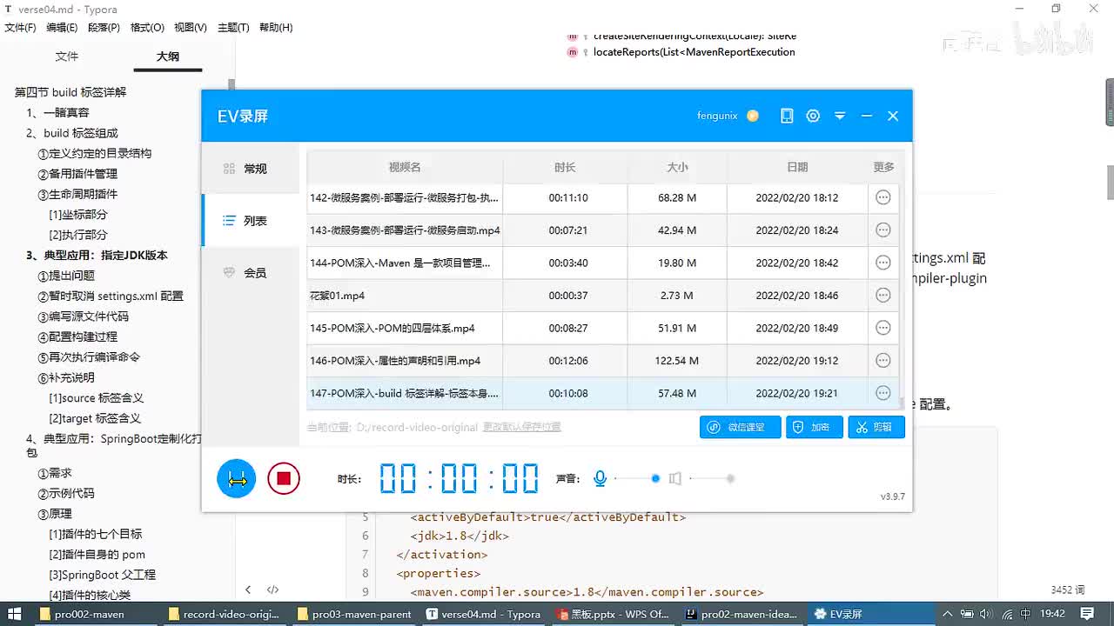The width and height of the screenshot is (1114, 626).
Task: Jump to outline 3、典型应用：指定JDK版本
Action: pyautogui.click(x=97, y=256)
